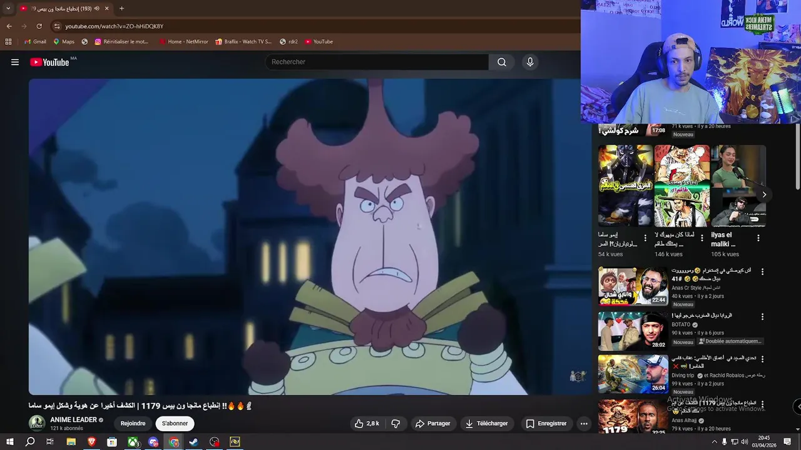Mute the tab via speaker icon
The height and width of the screenshot is (450, 801).
[x=96, y=9]
